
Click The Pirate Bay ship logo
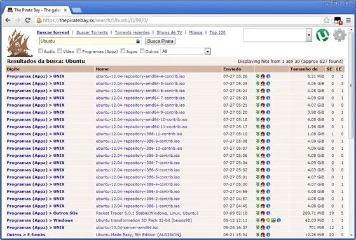19,43
